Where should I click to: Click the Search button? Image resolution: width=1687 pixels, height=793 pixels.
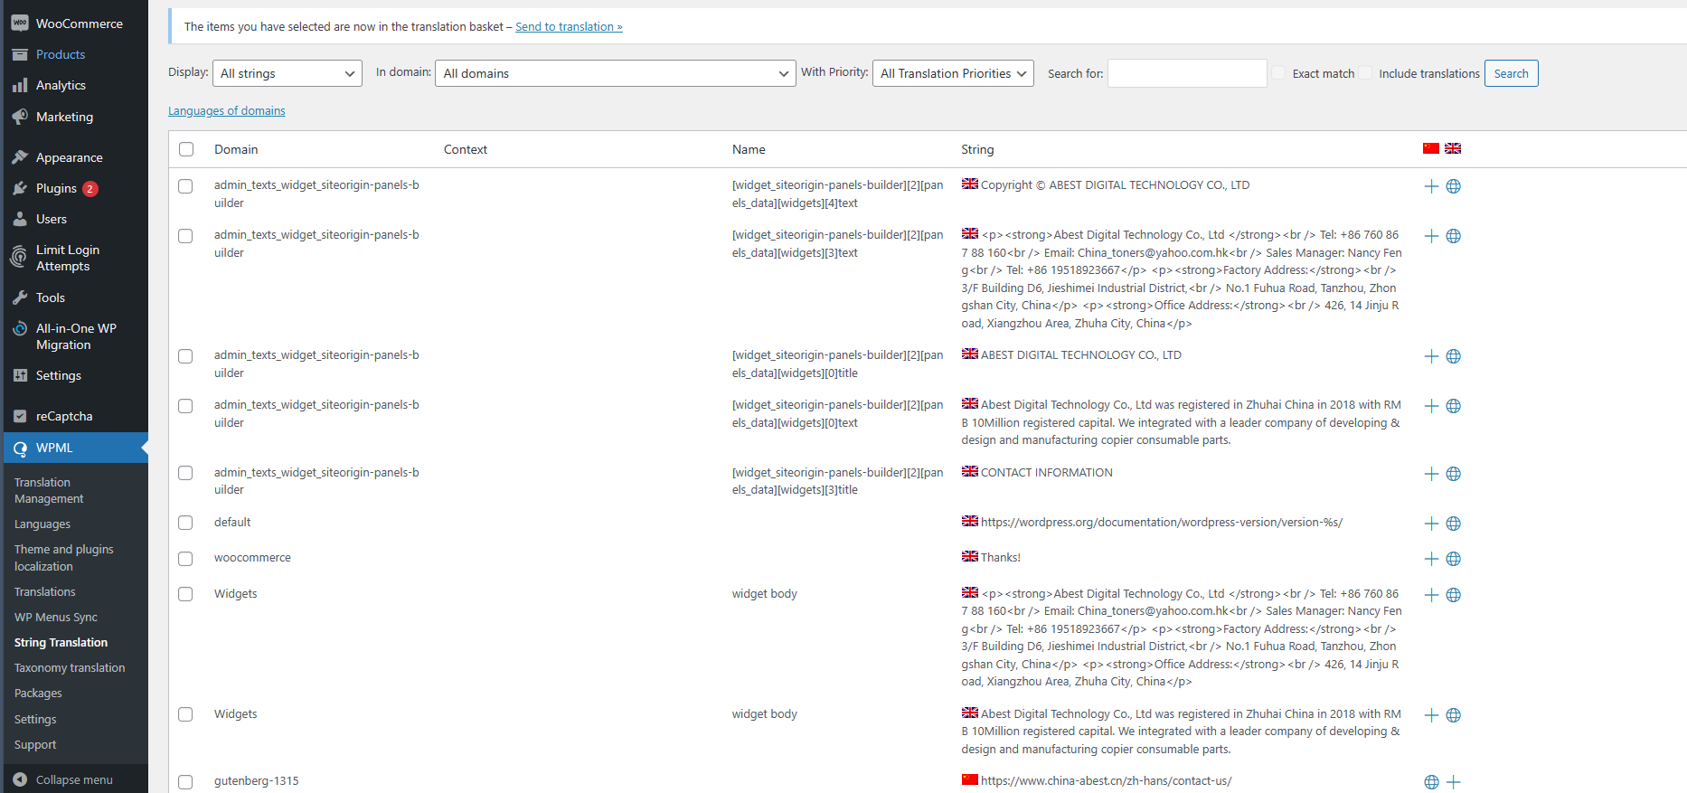coord(1511,73)
